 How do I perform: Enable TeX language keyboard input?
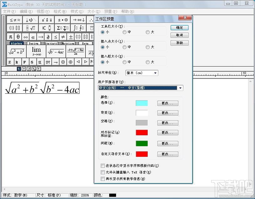tap(103, 172)
